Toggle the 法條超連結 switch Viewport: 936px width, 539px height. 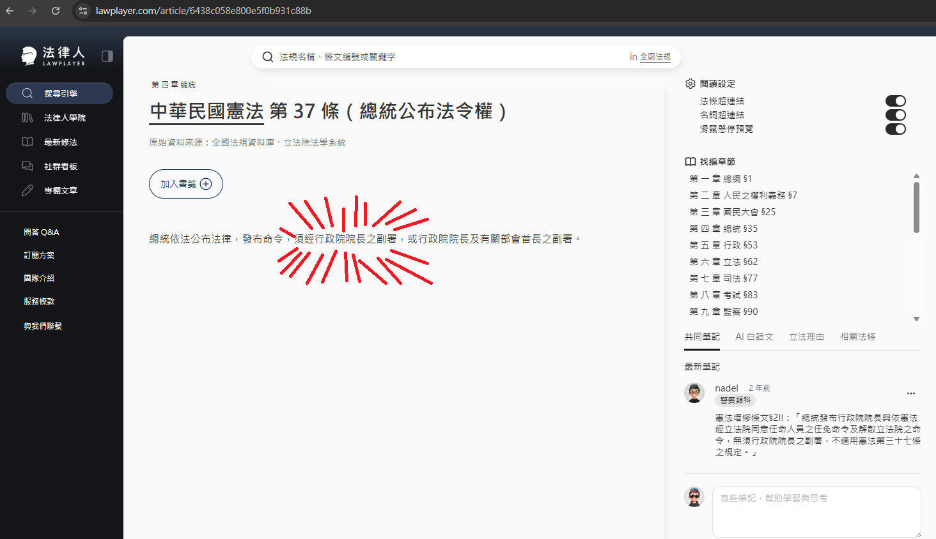(x=895, y=101)
